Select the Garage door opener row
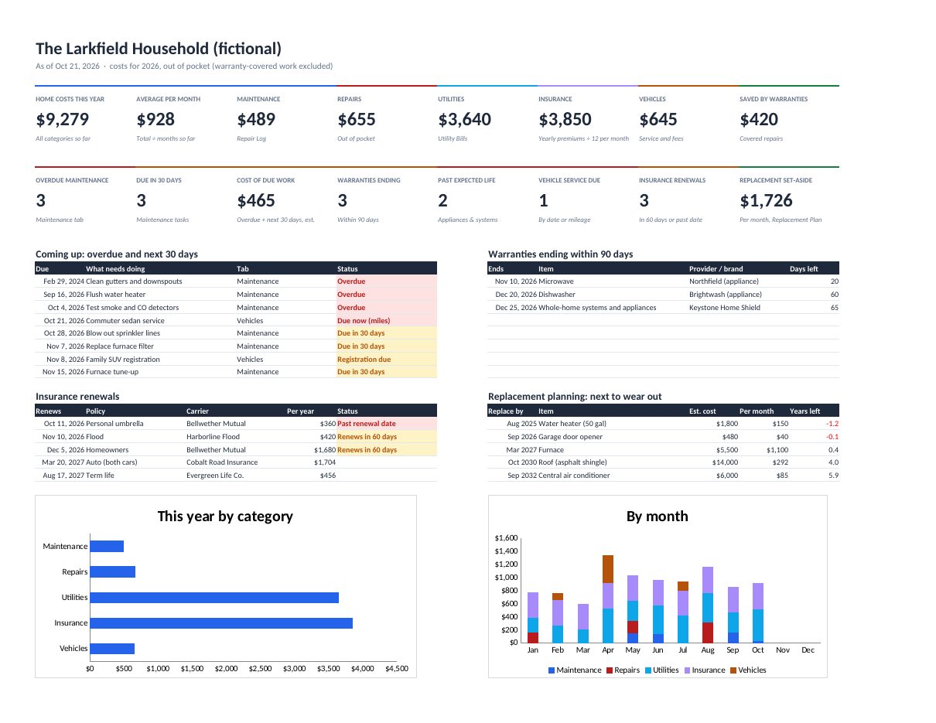The height and width of the screenshot is (723, 936). point(664,437)
